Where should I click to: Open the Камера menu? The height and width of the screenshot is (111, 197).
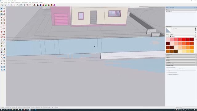[13, 2]
